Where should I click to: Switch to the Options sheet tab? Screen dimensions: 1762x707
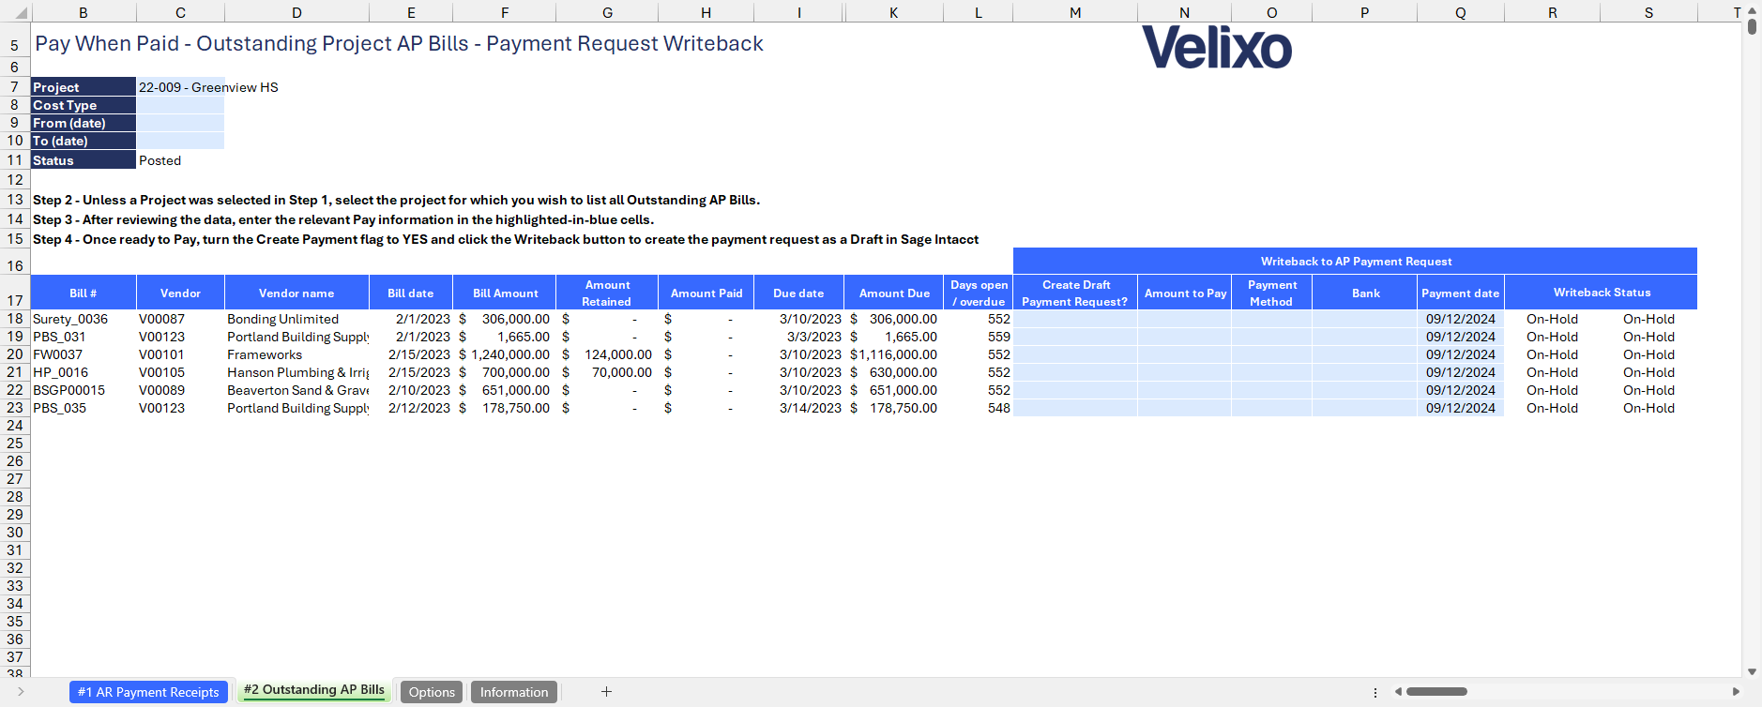[x=432, y=692]
